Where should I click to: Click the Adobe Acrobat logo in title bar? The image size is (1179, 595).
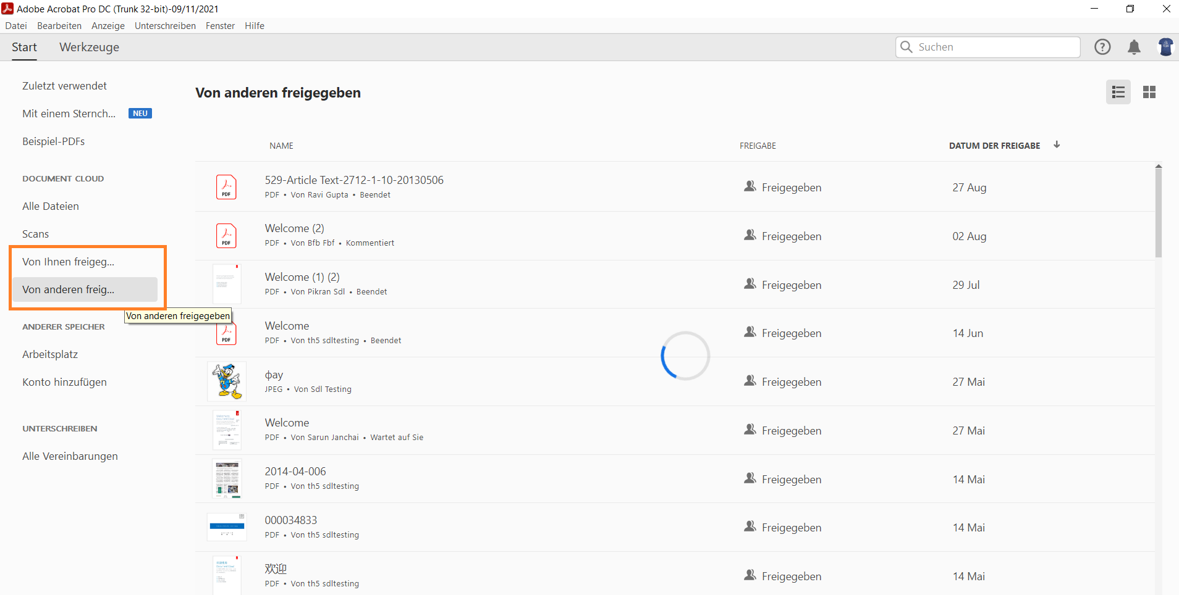point(7,9)
